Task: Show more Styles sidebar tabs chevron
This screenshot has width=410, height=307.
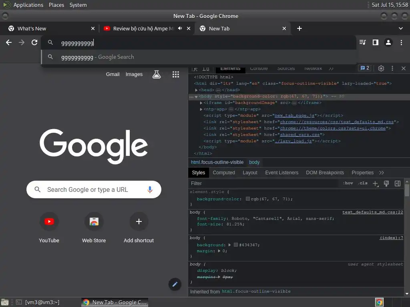Action: (x=382, y=173)
